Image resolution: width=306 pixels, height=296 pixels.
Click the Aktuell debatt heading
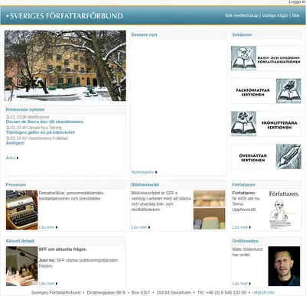(x=20, y=241)
